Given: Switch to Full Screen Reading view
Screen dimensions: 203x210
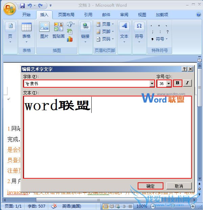Looking at the screenshot, I should 112,206.
